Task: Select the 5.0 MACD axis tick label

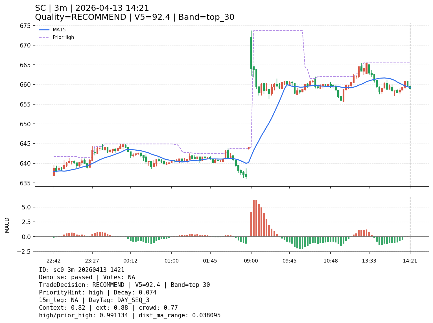Action: coord(28,207)
